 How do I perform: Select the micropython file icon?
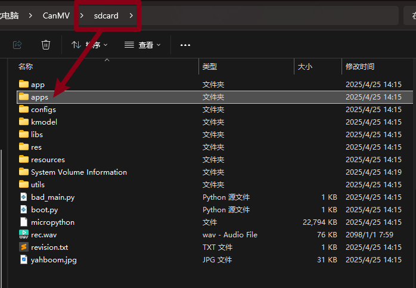coord(24,222)
